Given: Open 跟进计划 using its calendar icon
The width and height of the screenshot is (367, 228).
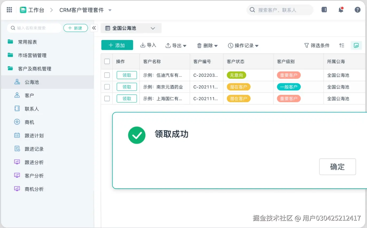Looking at the screenshot, I should click(17, 135).
